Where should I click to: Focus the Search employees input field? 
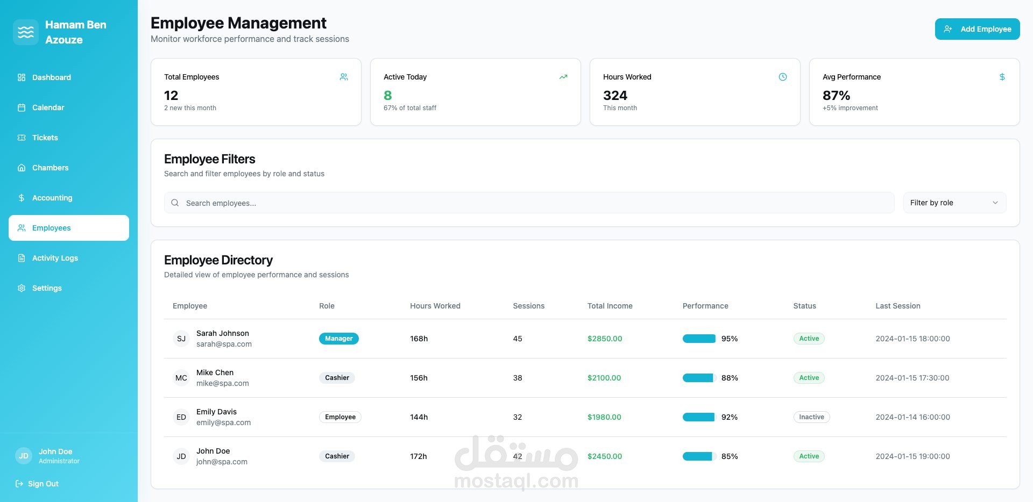[529, 203]
